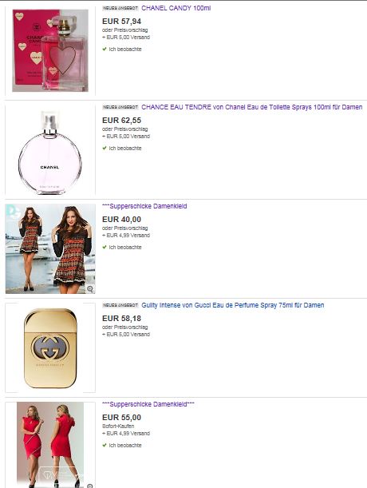
Task: Open CHANCE EAU TENDRE von Chanel listing
Action: (252, 107)
